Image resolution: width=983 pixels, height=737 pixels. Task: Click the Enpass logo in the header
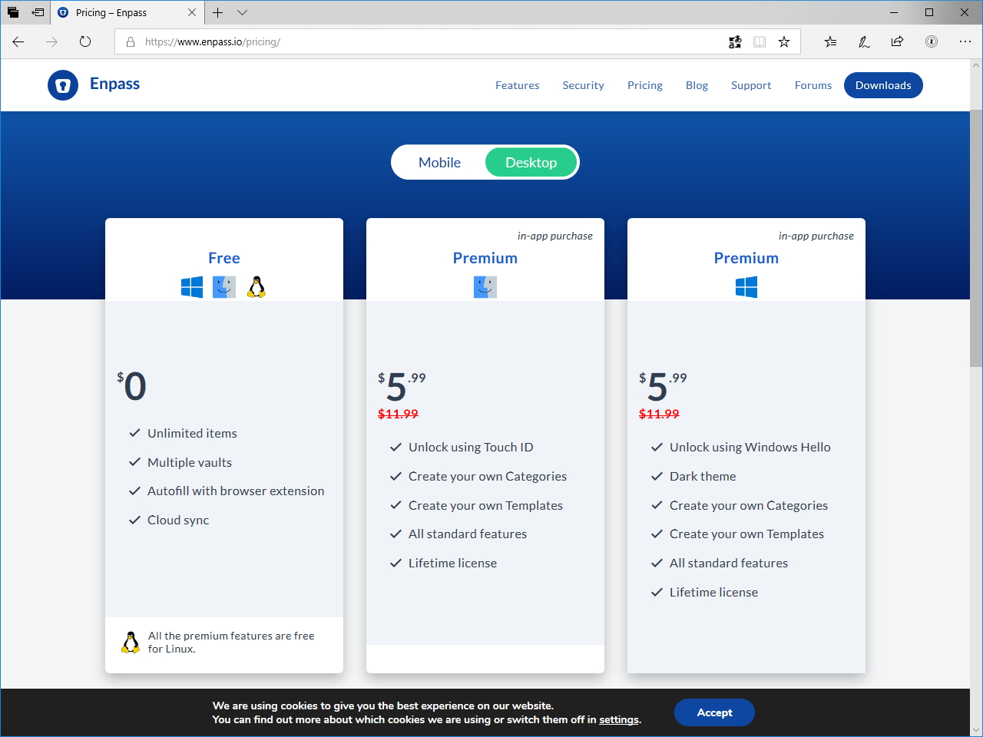93,84
